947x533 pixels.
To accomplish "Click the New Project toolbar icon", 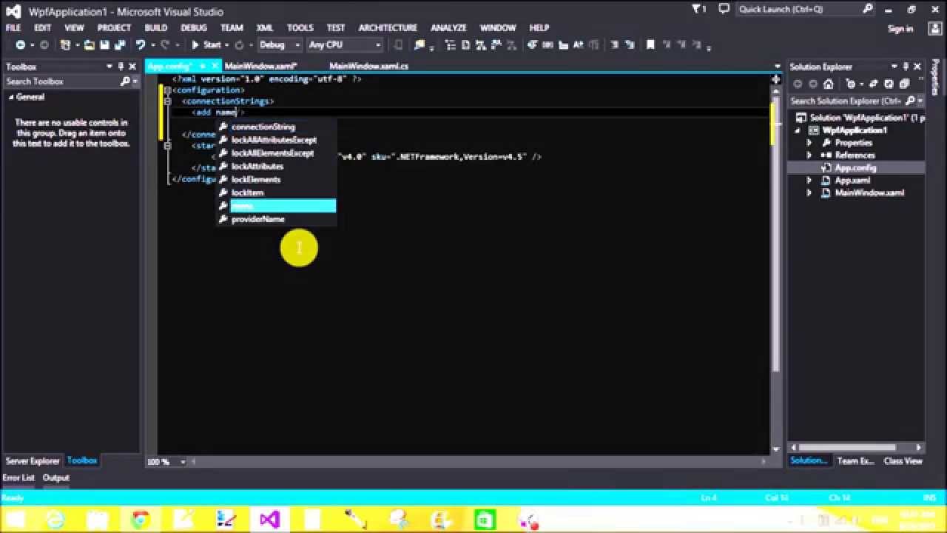I will point(66,45).
